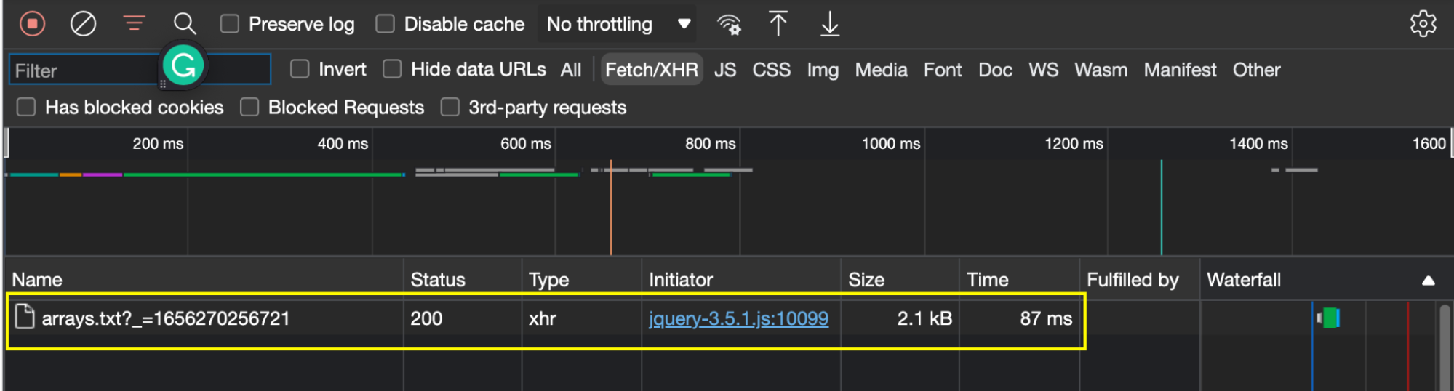
Task: Check the Invert filter option
Action: coord(300,69)
